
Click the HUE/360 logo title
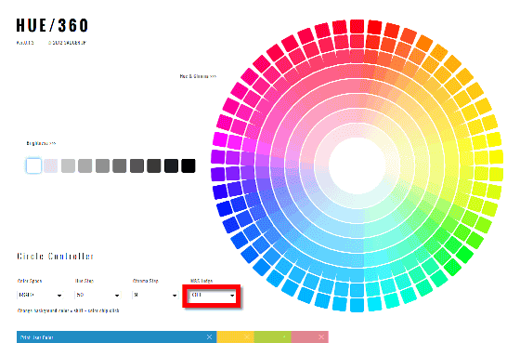52,26
